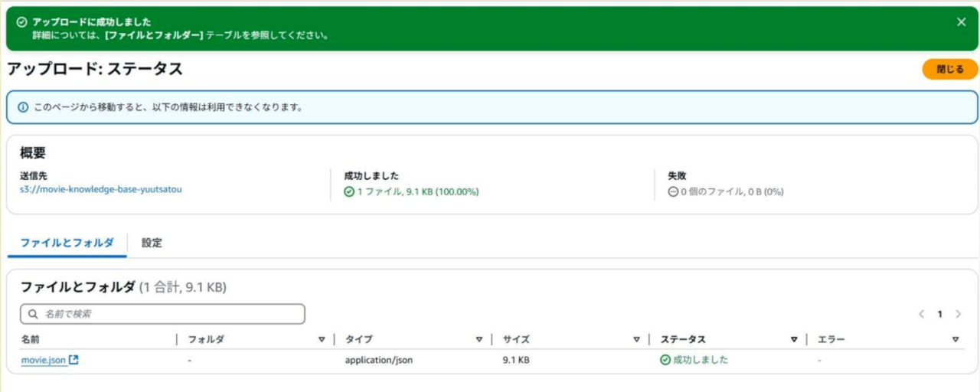The height and width of the screenshot is (392, 980).
Task: Open the s3://movie-knowledge-base-yuutsatou destination link
Action: (101, 189)
